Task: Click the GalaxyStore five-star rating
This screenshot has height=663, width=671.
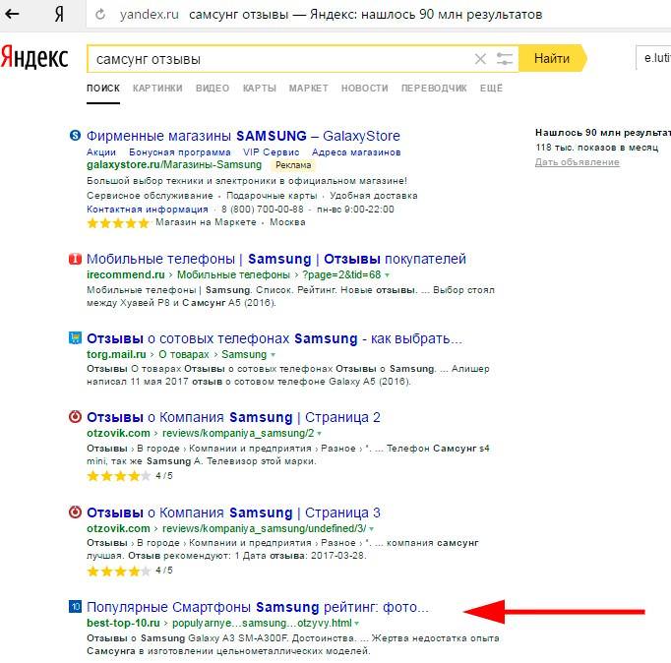Action: point(118,223)
